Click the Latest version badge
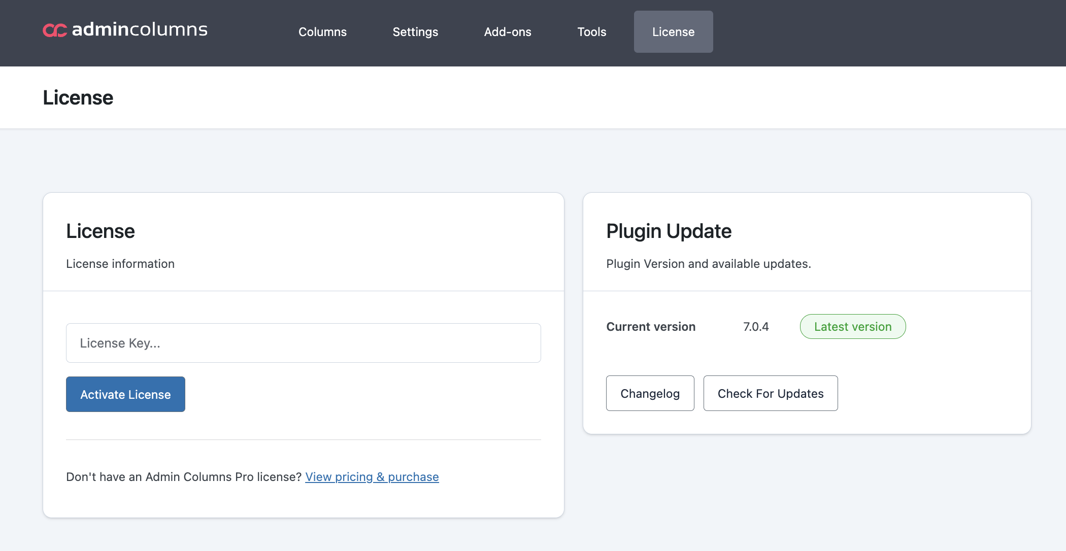1066x551 pixels. (852, 327)
